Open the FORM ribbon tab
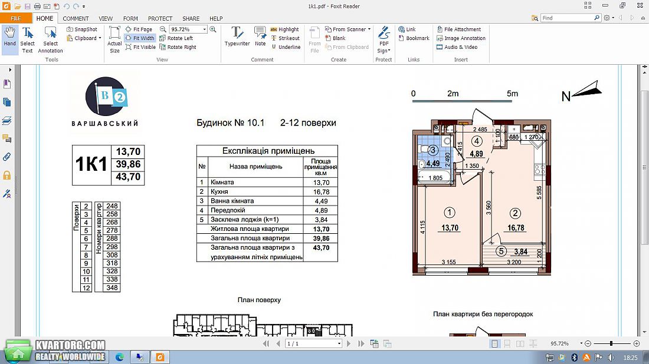649x364 pixels. click(x=130, y=18)
